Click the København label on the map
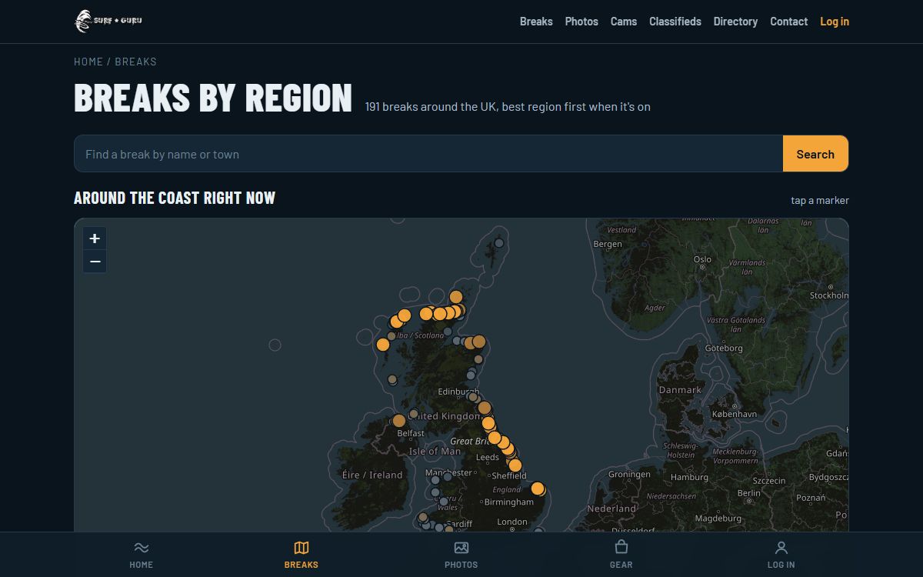 [735, 414]
